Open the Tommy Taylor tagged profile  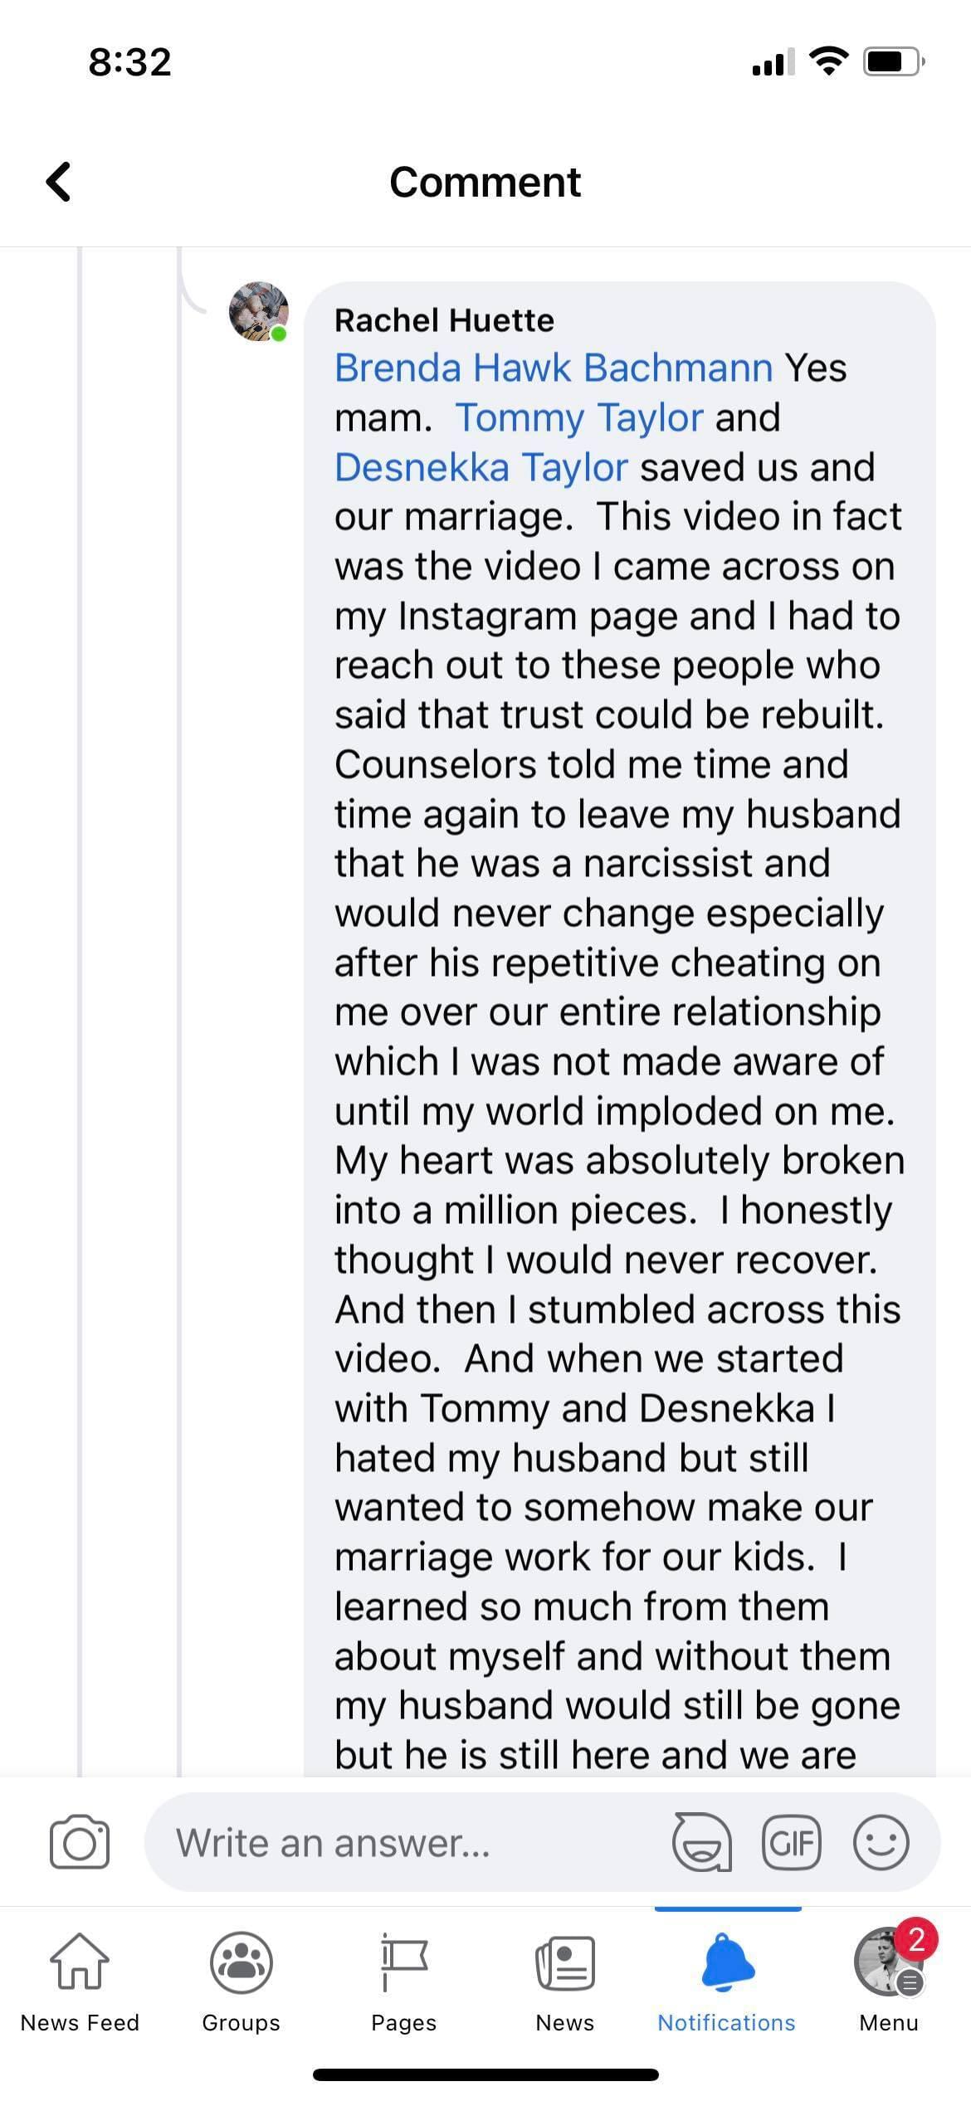point(579,417)
